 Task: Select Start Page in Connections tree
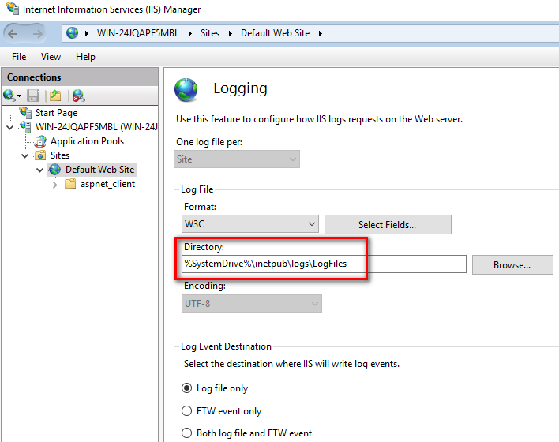click(56, 113)
